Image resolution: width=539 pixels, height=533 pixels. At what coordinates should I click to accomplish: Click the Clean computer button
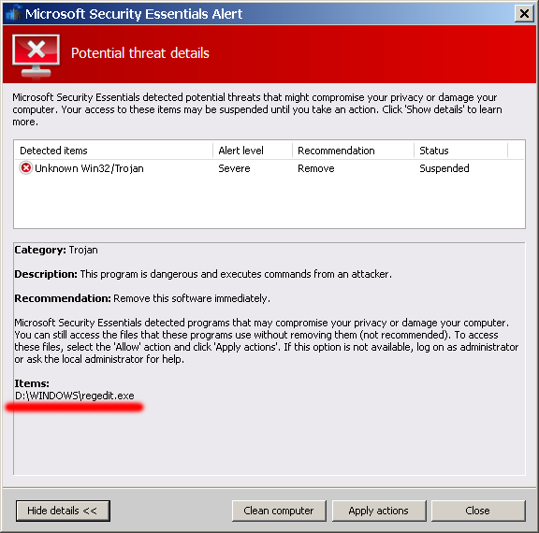coord(279,511)
